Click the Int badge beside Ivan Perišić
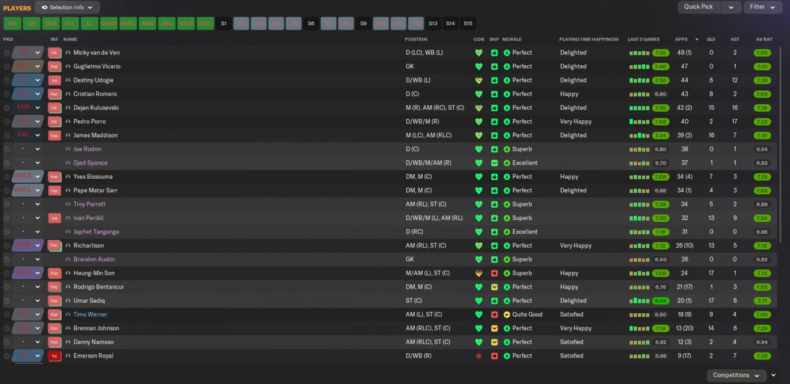 click(x=54, y=218)
